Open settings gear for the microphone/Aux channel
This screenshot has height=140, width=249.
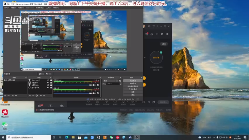[x=98, y=85]
